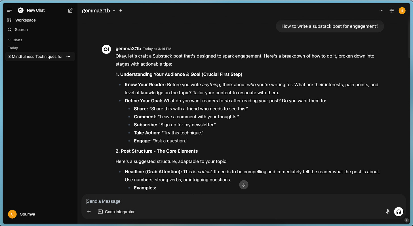Click the 'Know Your Reader:' bullet text

[145, 84]
